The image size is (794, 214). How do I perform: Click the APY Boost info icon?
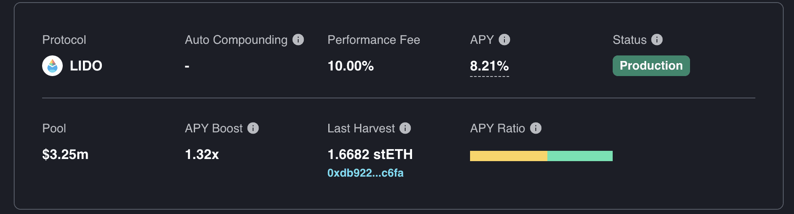[253, 128]
